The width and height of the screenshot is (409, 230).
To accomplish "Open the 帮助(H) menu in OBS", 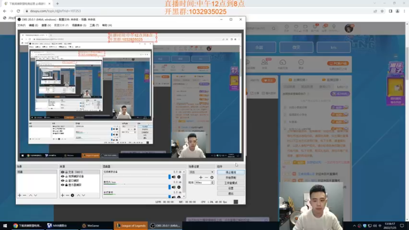I will pyautogui.click(x=107, y=25).
